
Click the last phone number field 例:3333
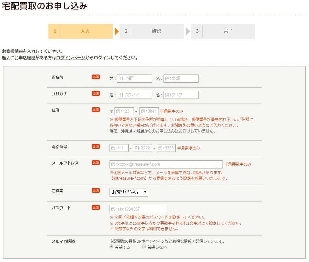(166, 148)
